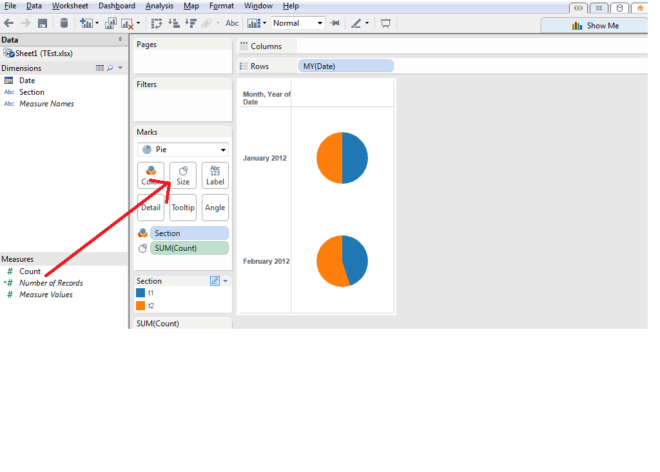Viewport: 660px width, 472px height.
Task: Click the Tooltip button on the Marks card
Action: (182, 207)
